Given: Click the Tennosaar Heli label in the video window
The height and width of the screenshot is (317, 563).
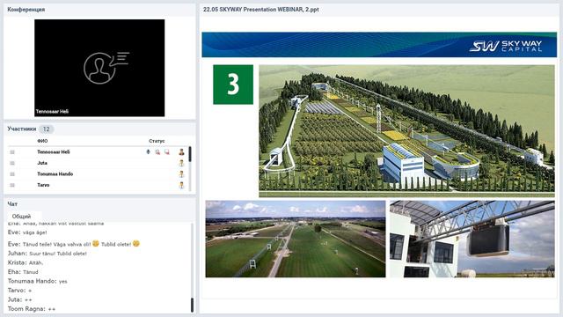Looking at the screenshot, I should pos(52,112).
